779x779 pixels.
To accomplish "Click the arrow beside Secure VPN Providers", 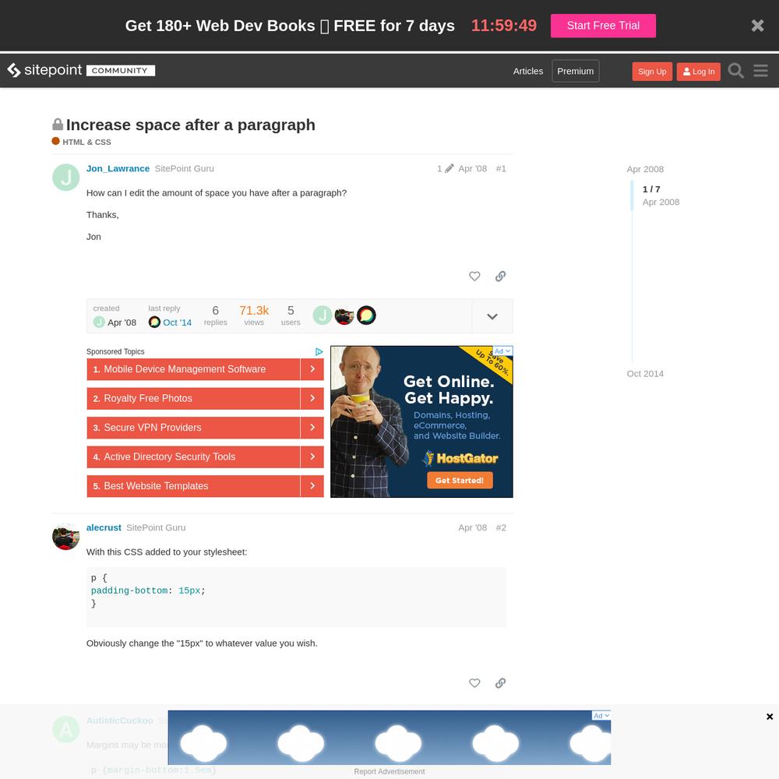I will pyautogui.click(x=312, y=428).
